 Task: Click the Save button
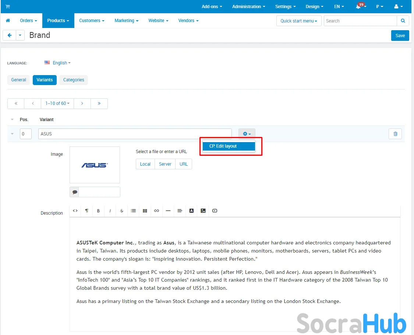pyautogui.click(x=400, y=35)
